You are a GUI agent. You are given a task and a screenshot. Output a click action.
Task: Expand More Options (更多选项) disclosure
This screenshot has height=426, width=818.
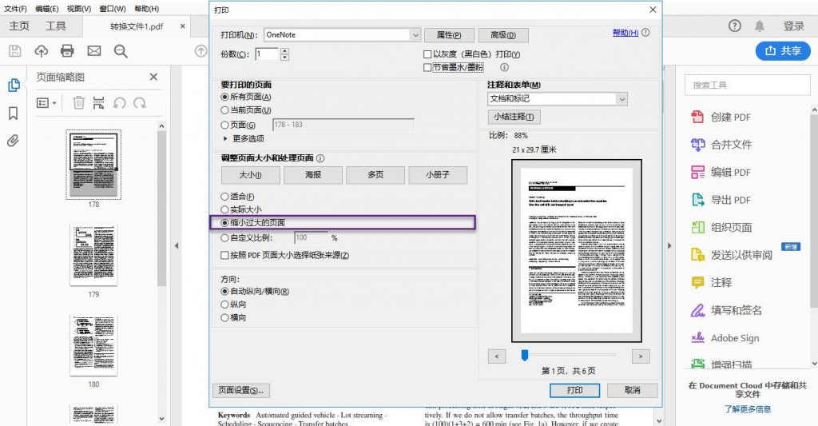(x=225, y=138)
